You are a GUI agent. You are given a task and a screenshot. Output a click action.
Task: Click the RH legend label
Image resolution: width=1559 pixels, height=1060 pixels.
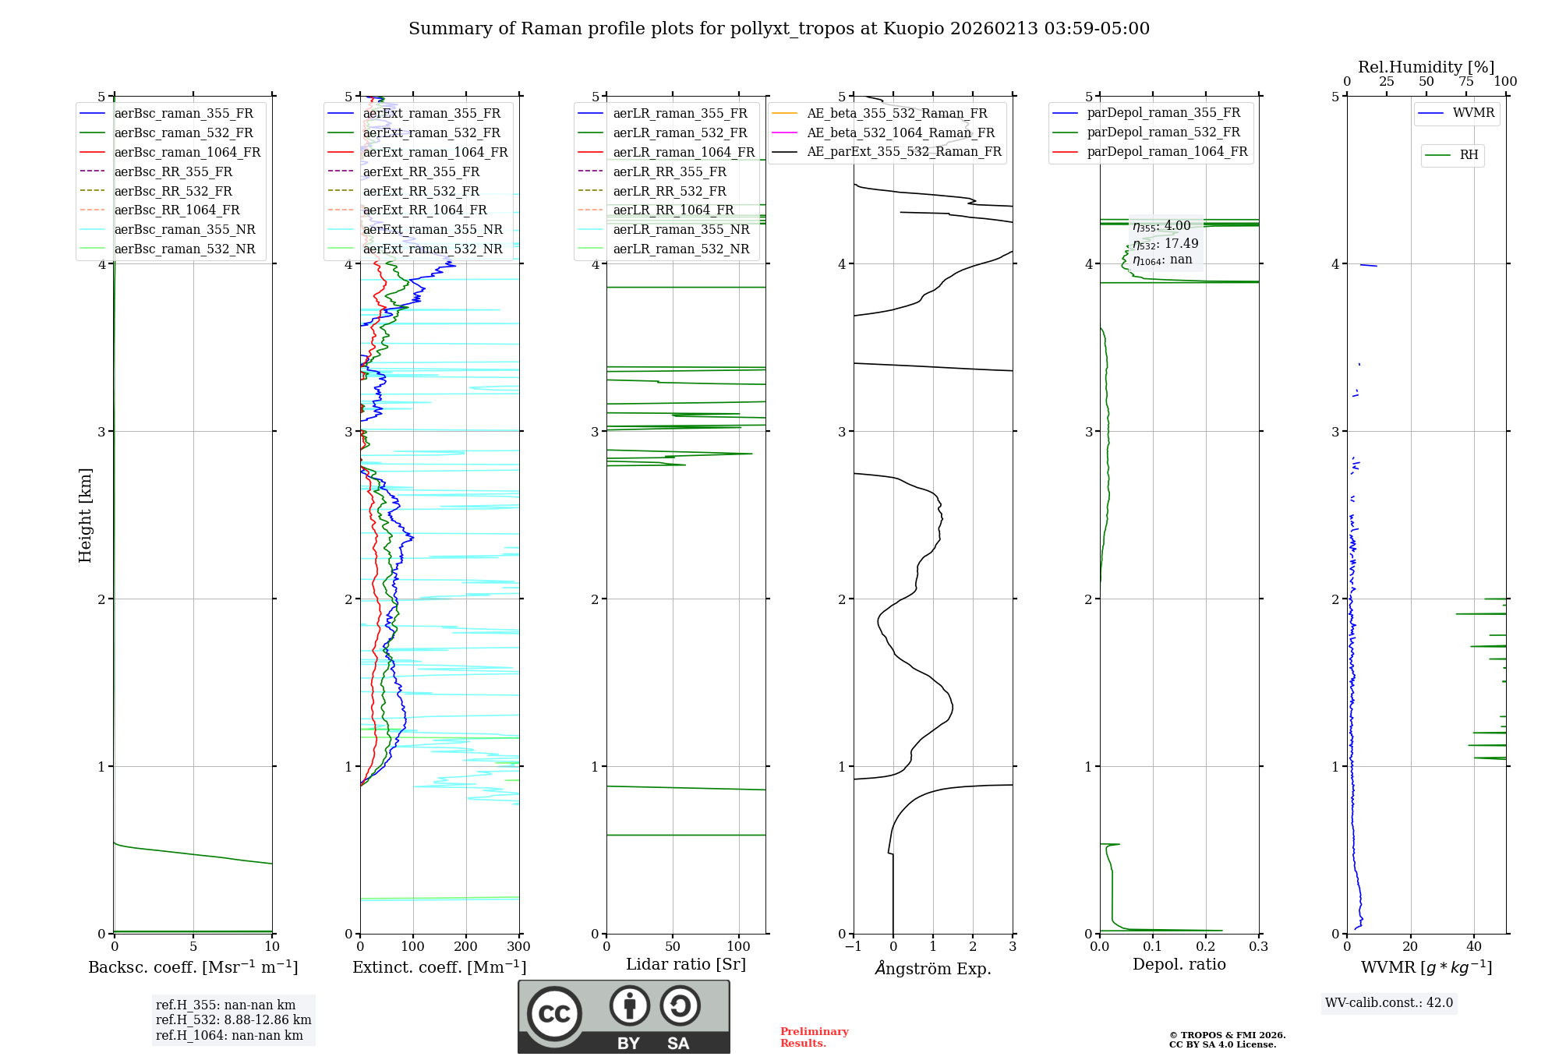(1469, 155)
